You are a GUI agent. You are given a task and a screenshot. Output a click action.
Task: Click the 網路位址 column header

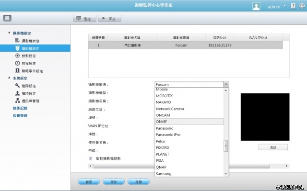pyautogui.click(x=220, y=37)
